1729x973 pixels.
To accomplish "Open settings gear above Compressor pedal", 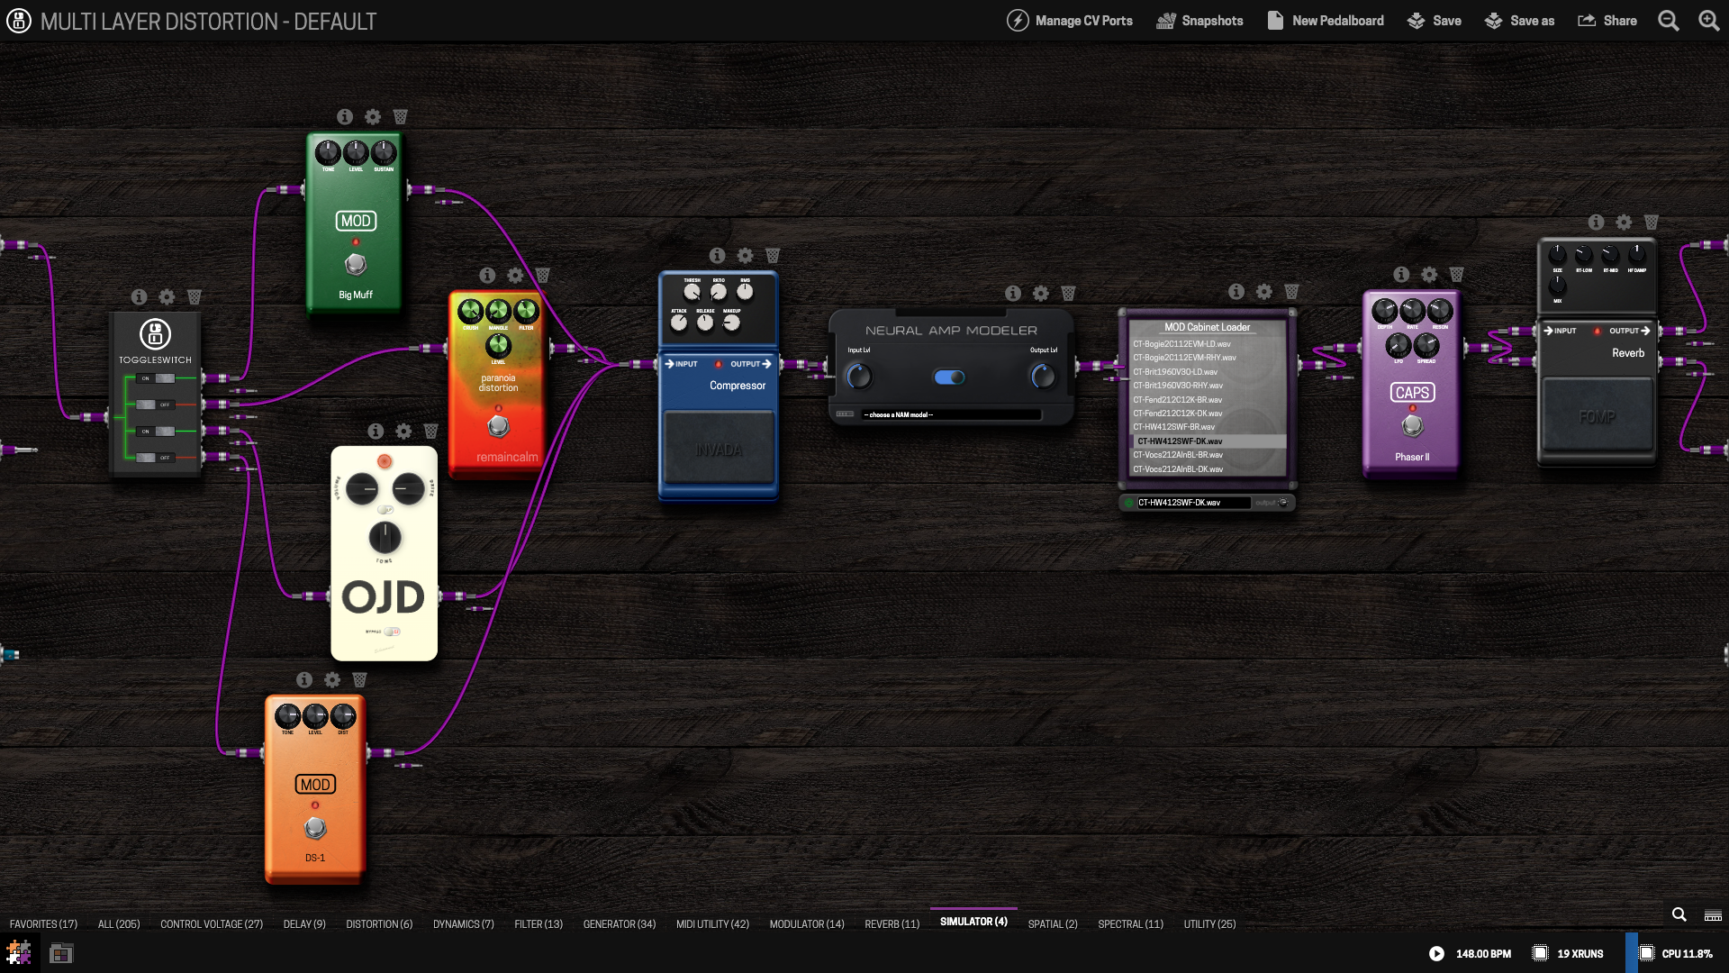I will [745, 256].
